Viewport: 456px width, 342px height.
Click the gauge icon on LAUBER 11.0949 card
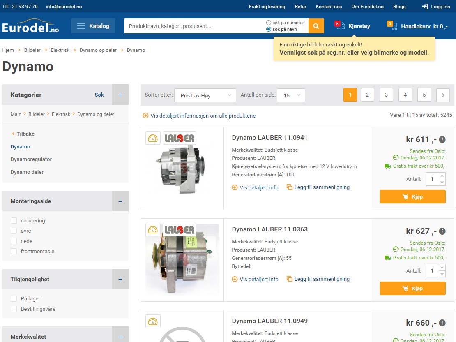153,321
